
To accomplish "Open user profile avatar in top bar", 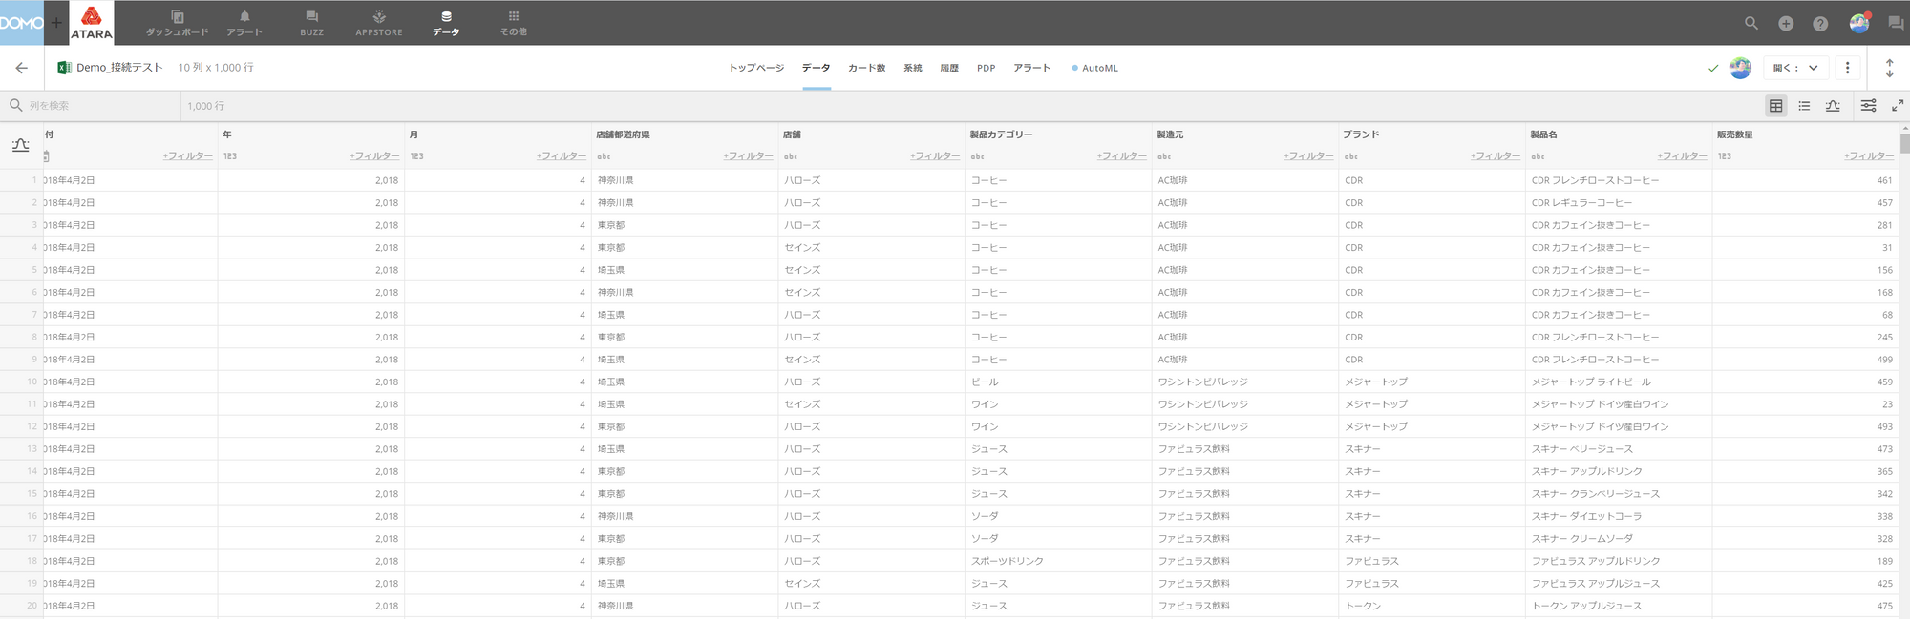I will pyautogui.click(x=1858, y=23).
